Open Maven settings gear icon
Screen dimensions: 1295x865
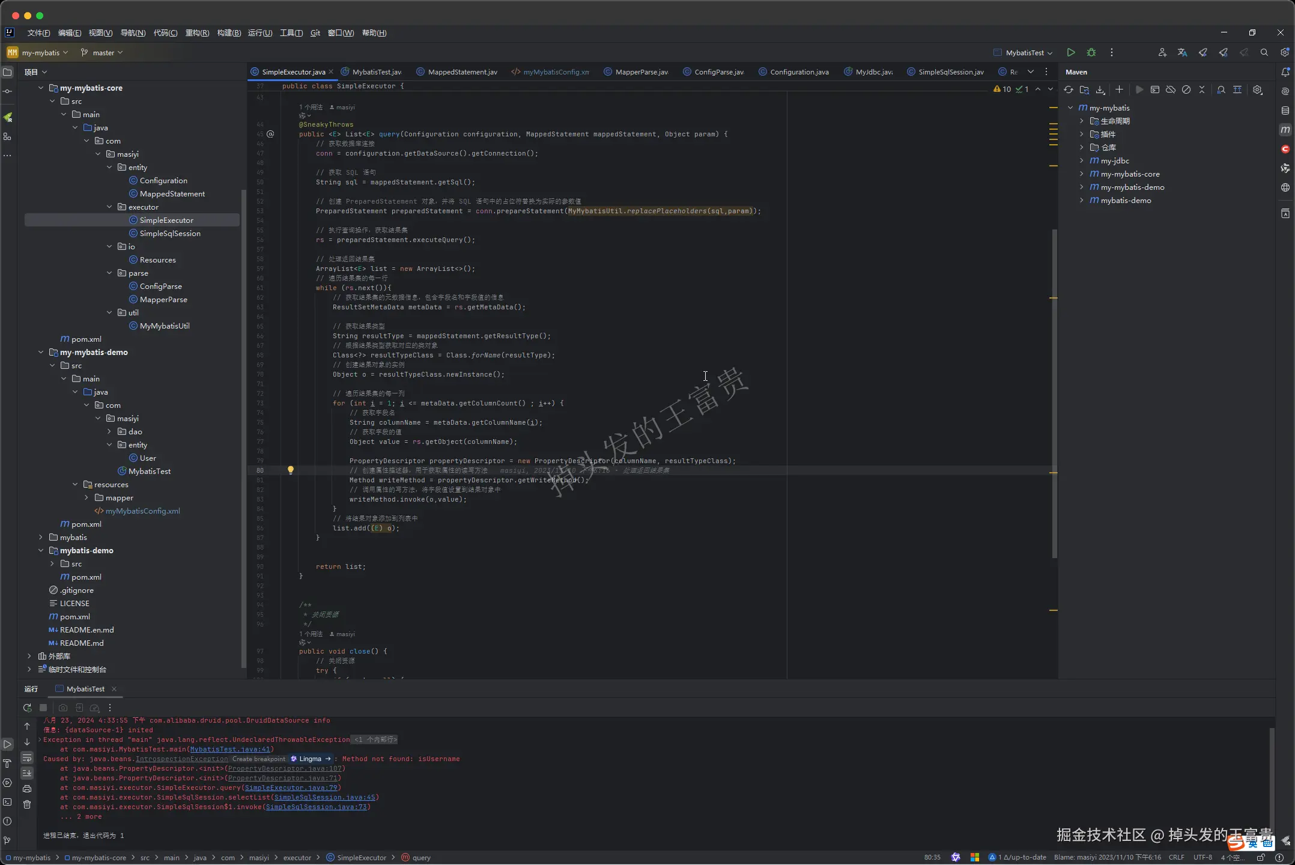[x=1257, y=90]
